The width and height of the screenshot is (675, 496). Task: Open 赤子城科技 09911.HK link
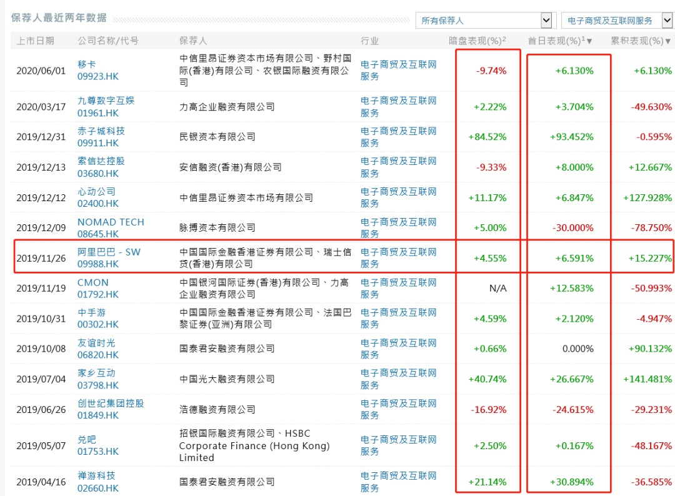101,137
